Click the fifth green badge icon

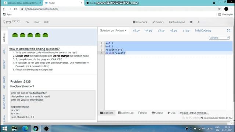pos(45,35)
